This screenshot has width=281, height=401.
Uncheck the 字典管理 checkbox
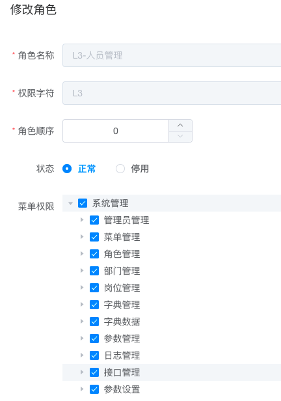[94, 305]
